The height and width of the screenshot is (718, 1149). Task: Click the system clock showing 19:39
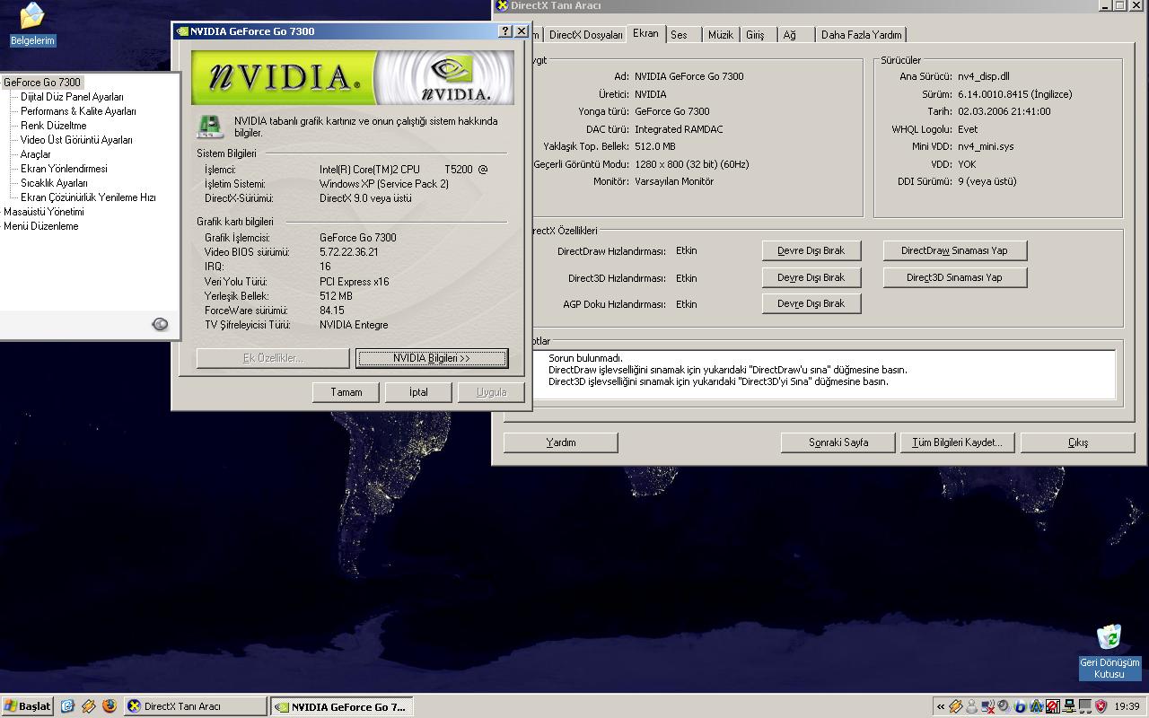pos(1127,706)
